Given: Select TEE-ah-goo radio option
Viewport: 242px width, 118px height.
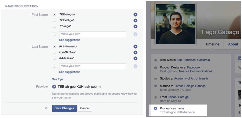Looking at the screenshot, I should [x=54, y=14].
